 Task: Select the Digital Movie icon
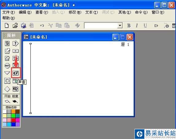coord(15,66)
